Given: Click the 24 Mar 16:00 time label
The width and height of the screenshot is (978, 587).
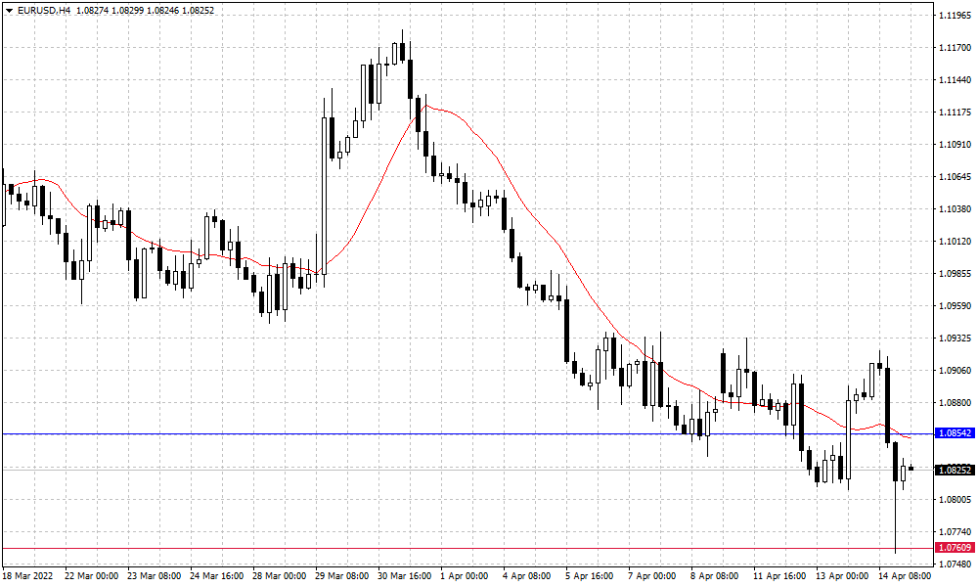Looking at the screenshot, I should coord(216,576).
